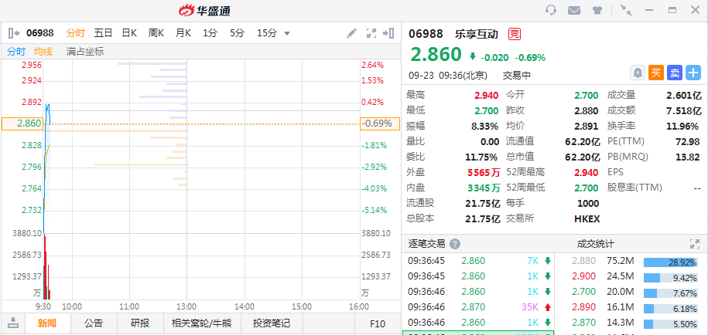Viewport: 708px width, 335px height.
Task: Click the 逐笔交易 header
Action: tap(426, 244)
